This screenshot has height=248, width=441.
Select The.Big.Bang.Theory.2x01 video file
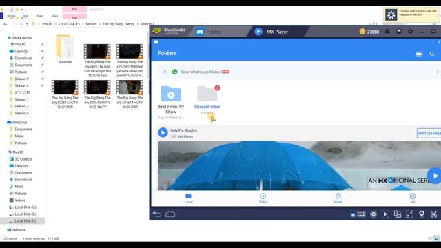[x=97, y=61]
